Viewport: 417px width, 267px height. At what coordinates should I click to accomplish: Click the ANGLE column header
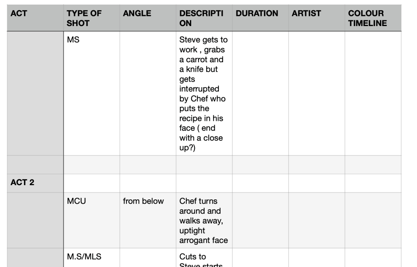pos(148,18)
